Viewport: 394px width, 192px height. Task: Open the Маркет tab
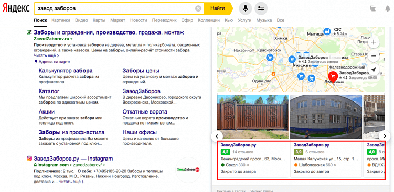click(118, 20)
